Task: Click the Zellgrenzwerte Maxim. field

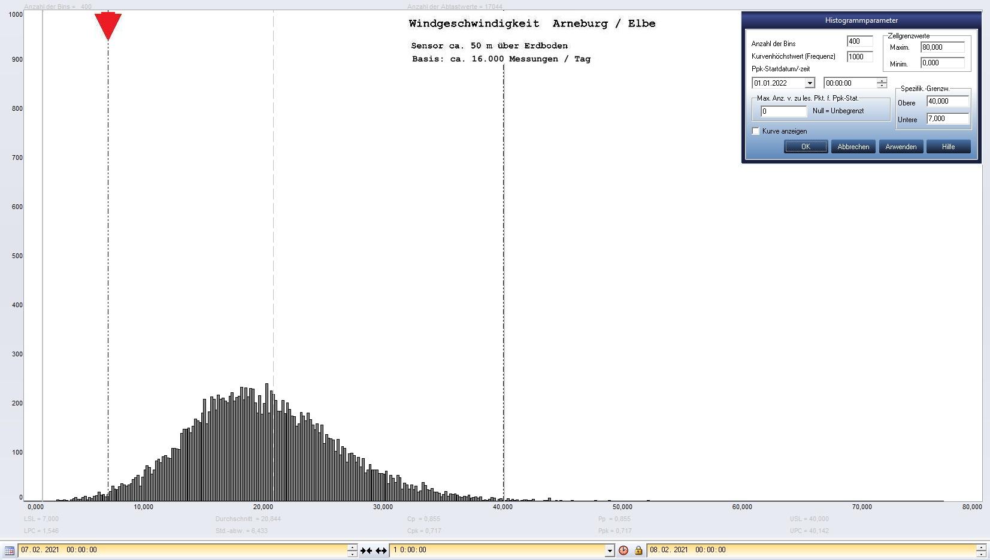Action: point(942,47)
